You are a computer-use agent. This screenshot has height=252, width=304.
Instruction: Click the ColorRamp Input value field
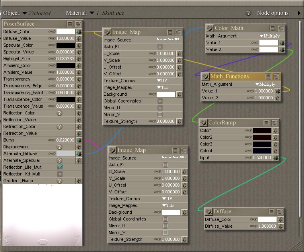tap(262, 157)
